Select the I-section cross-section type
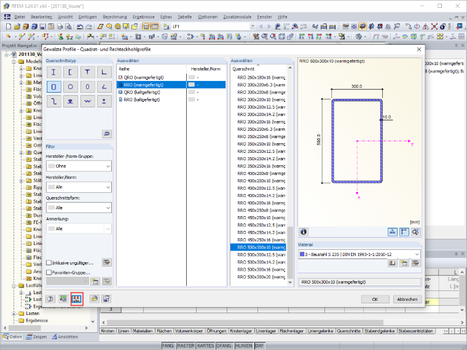Screen dimensions: 467x350 53,72
